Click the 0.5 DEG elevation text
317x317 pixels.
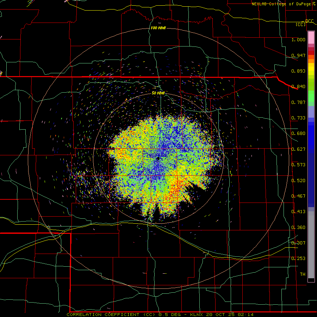170,315
